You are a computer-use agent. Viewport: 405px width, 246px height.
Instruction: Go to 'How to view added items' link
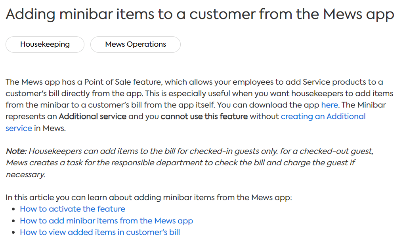click(100, 232)
